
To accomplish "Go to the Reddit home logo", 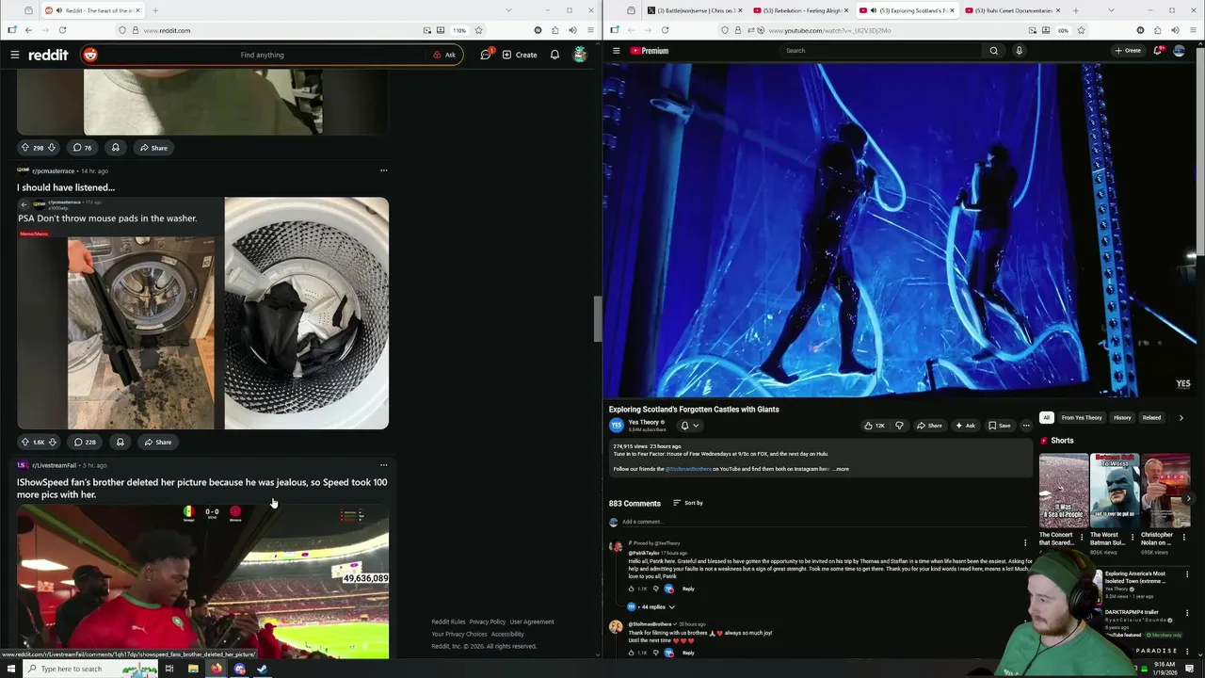I will click(x=48, y=55).
